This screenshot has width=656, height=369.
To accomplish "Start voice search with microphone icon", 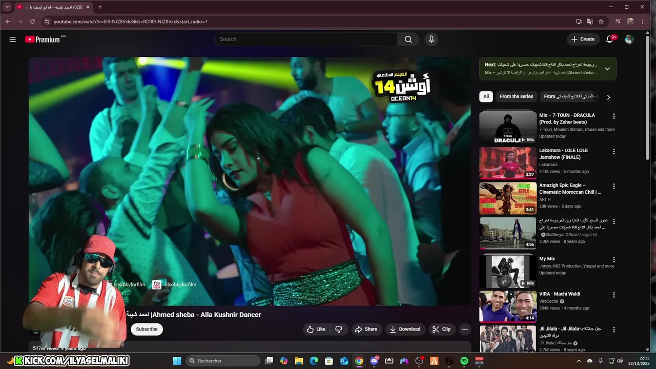I will pos(432,39).
